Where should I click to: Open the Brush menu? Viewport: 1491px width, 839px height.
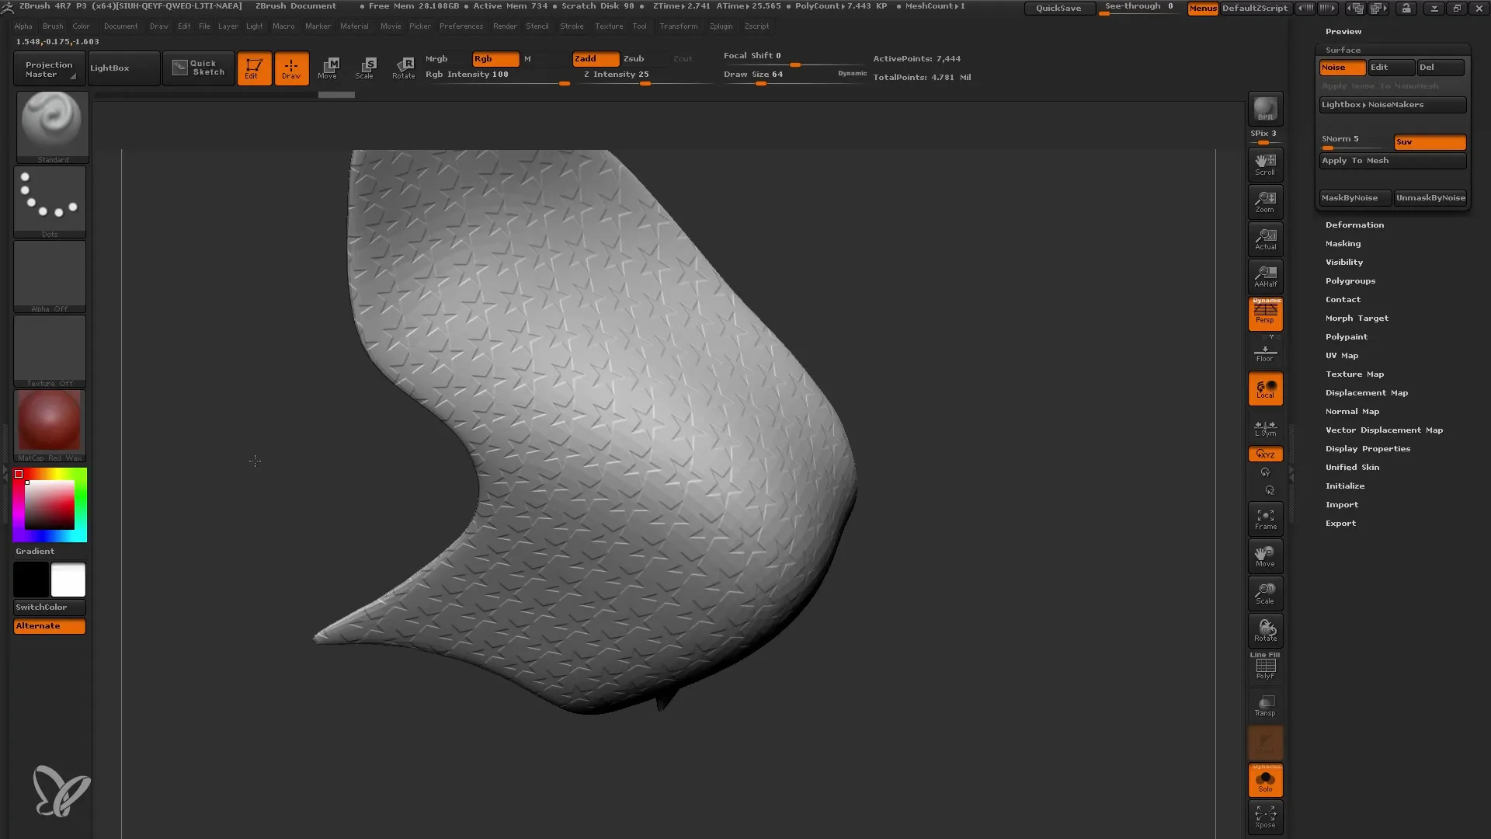(x=53, y=26)
